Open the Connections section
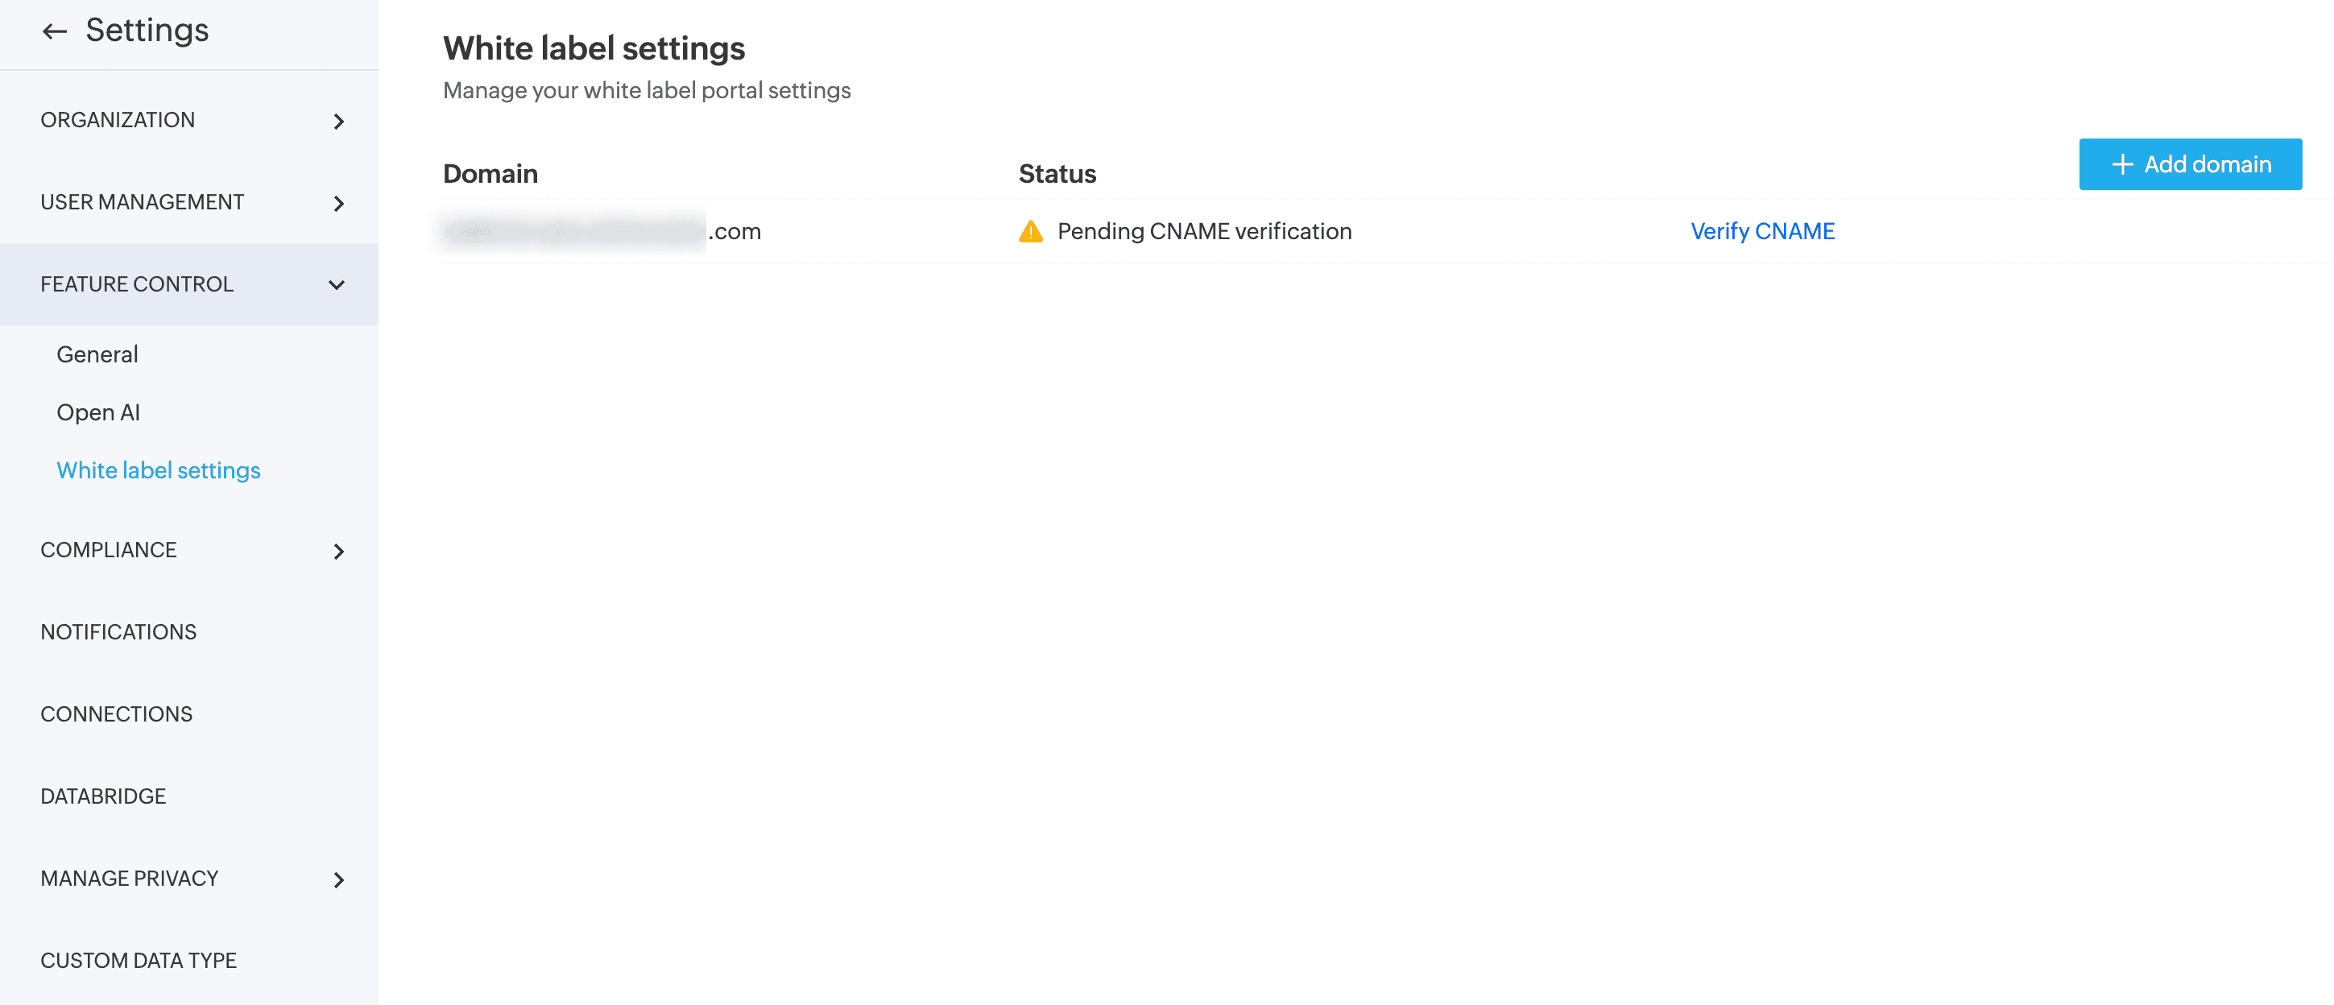Screen dimensions: 2334x1005 tap(117, 714)
